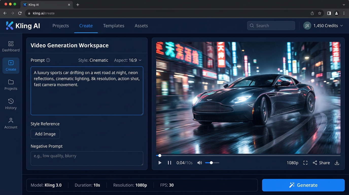This screenshot has height=195, width=349.
Task: Open the account credits dropdown menu
Action: click(323, 26)
